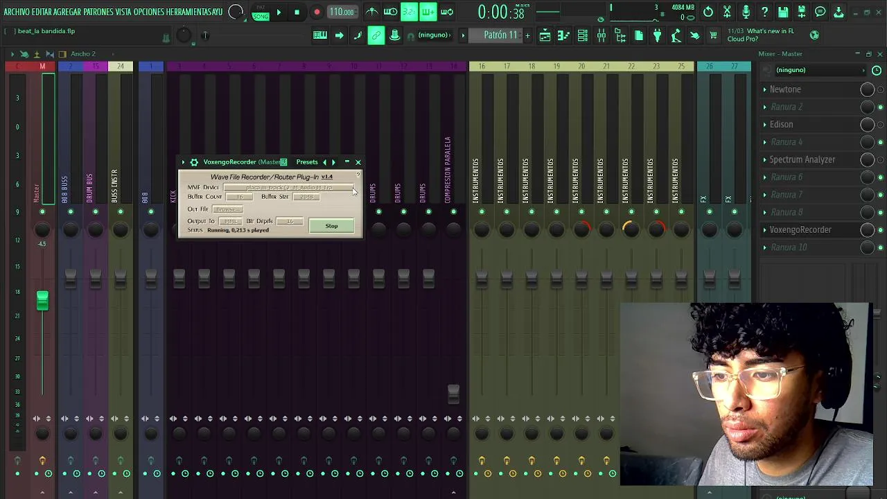Click previous preset arrow in VoxengoRecorder

[324, 162]
